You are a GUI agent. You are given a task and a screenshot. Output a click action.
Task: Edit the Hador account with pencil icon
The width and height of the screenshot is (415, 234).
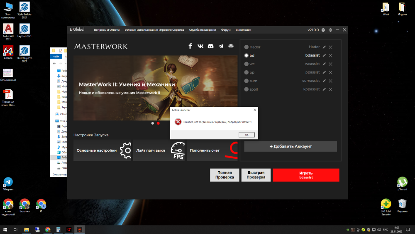click(x=324, y=47)
